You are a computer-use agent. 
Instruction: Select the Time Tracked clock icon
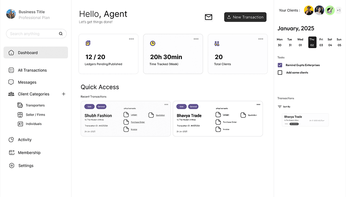pos(153,43)
